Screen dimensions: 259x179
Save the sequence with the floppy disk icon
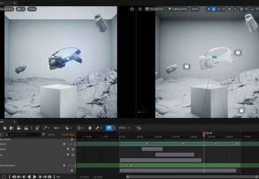(x=5, y=128)
